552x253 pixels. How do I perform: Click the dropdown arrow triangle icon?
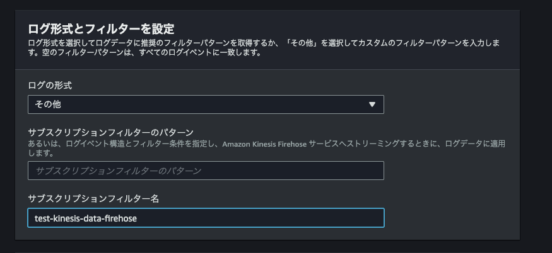tap(372, 104)
